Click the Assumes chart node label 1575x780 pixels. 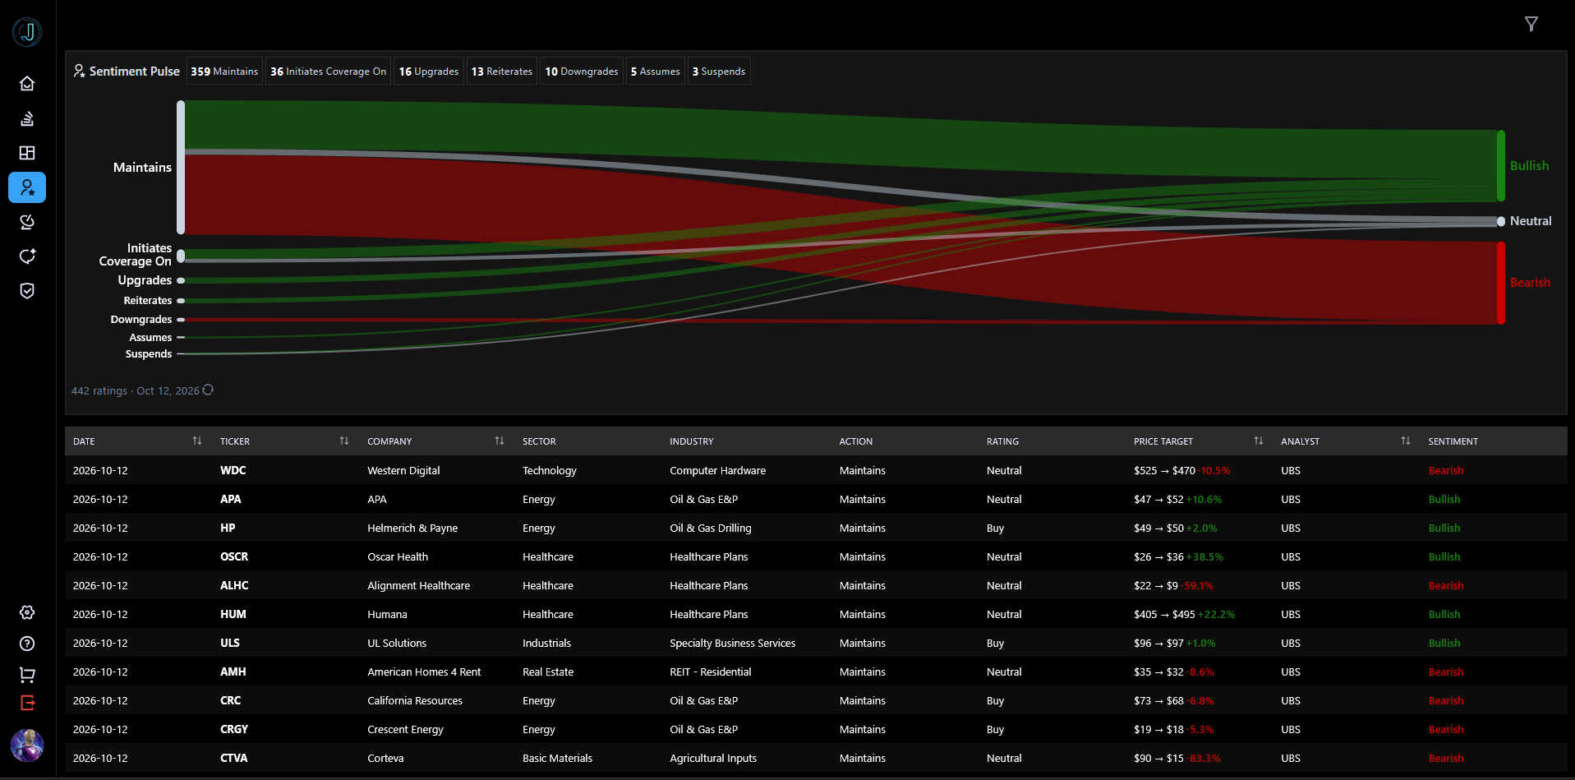pyautogui.click(x=150, y=338)
